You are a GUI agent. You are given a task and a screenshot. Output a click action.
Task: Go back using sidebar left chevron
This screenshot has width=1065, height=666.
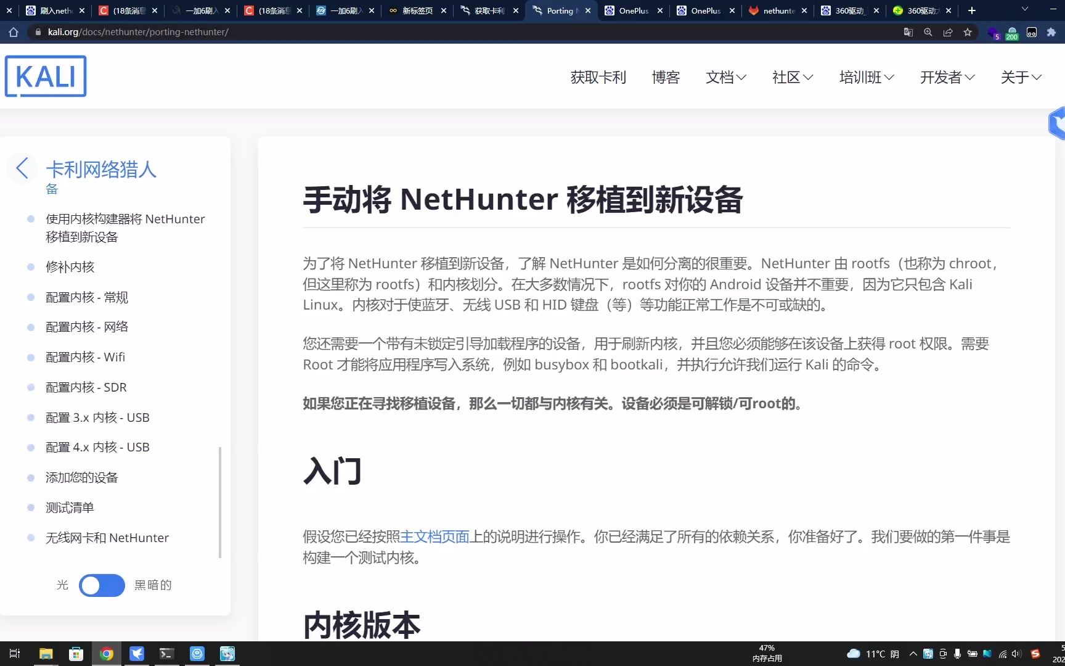coord(22,168)
